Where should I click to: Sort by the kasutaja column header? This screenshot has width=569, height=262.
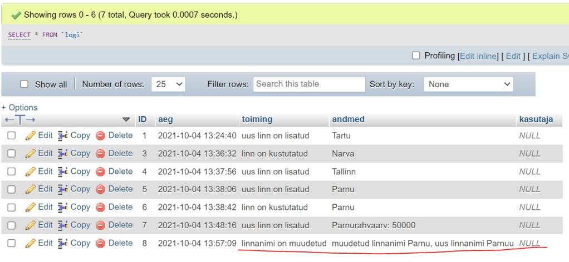coord(536,119)
